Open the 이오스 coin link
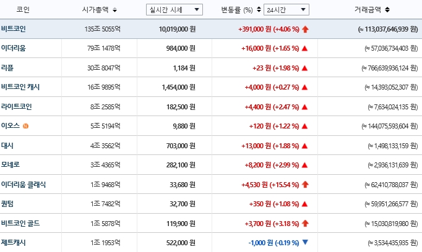The image size is (422, 252). [11, 126]
